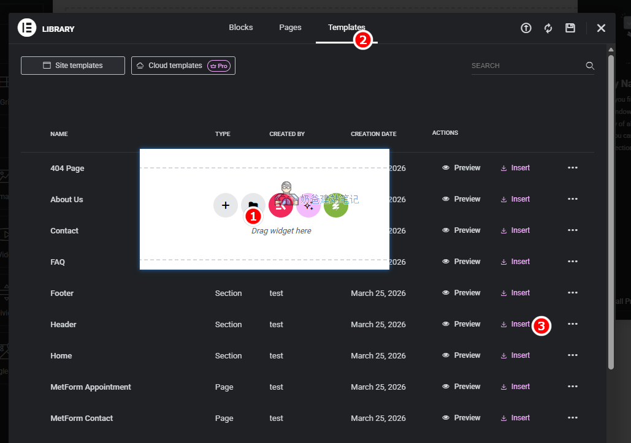Click the plus add element icon
This screenshot has width=631, height=443.
[x=226, y=205]
